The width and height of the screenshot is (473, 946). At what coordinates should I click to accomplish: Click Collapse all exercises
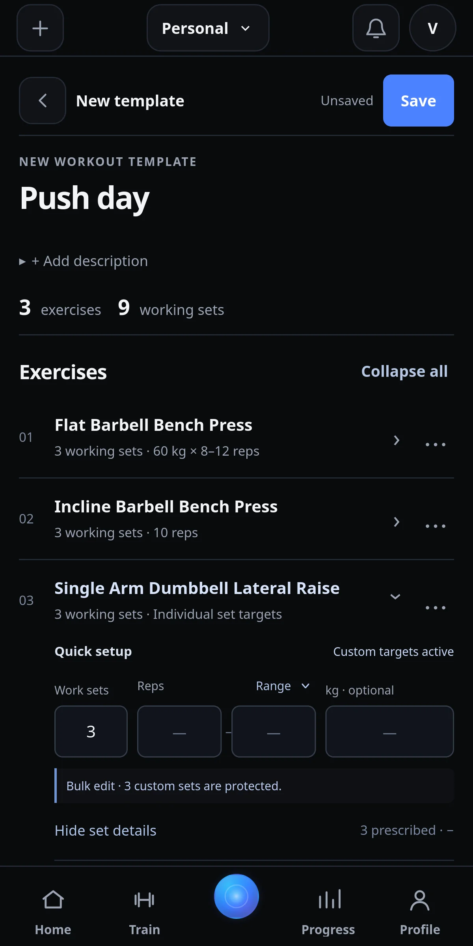[x=404, y=371]
